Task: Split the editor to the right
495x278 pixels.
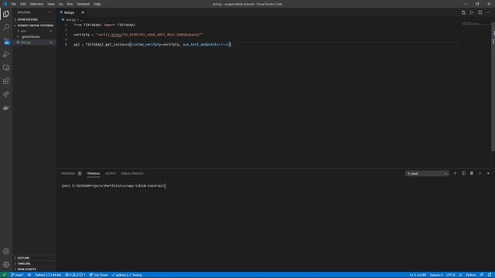Action: [480, 12]
